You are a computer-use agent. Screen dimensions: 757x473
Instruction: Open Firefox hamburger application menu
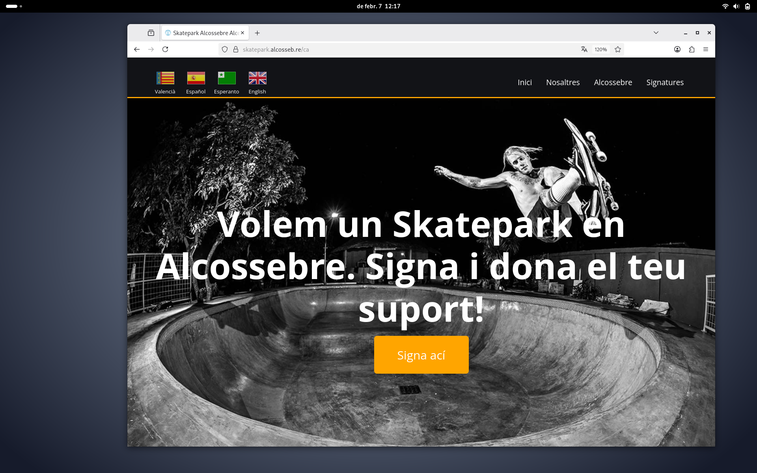(x=706, y=49)
